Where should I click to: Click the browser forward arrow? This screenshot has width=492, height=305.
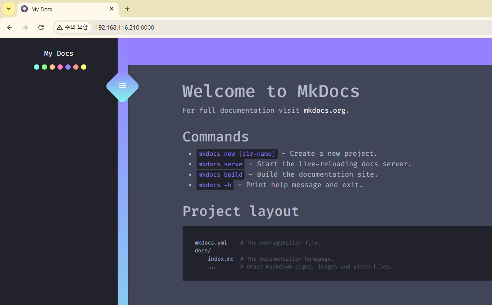point(25,27)
